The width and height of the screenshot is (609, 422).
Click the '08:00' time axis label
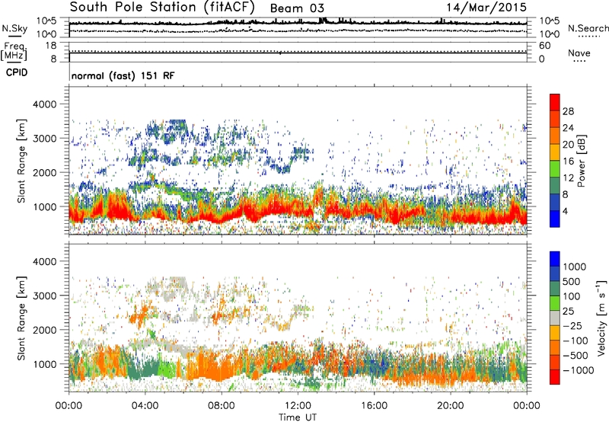coord(222,406)
